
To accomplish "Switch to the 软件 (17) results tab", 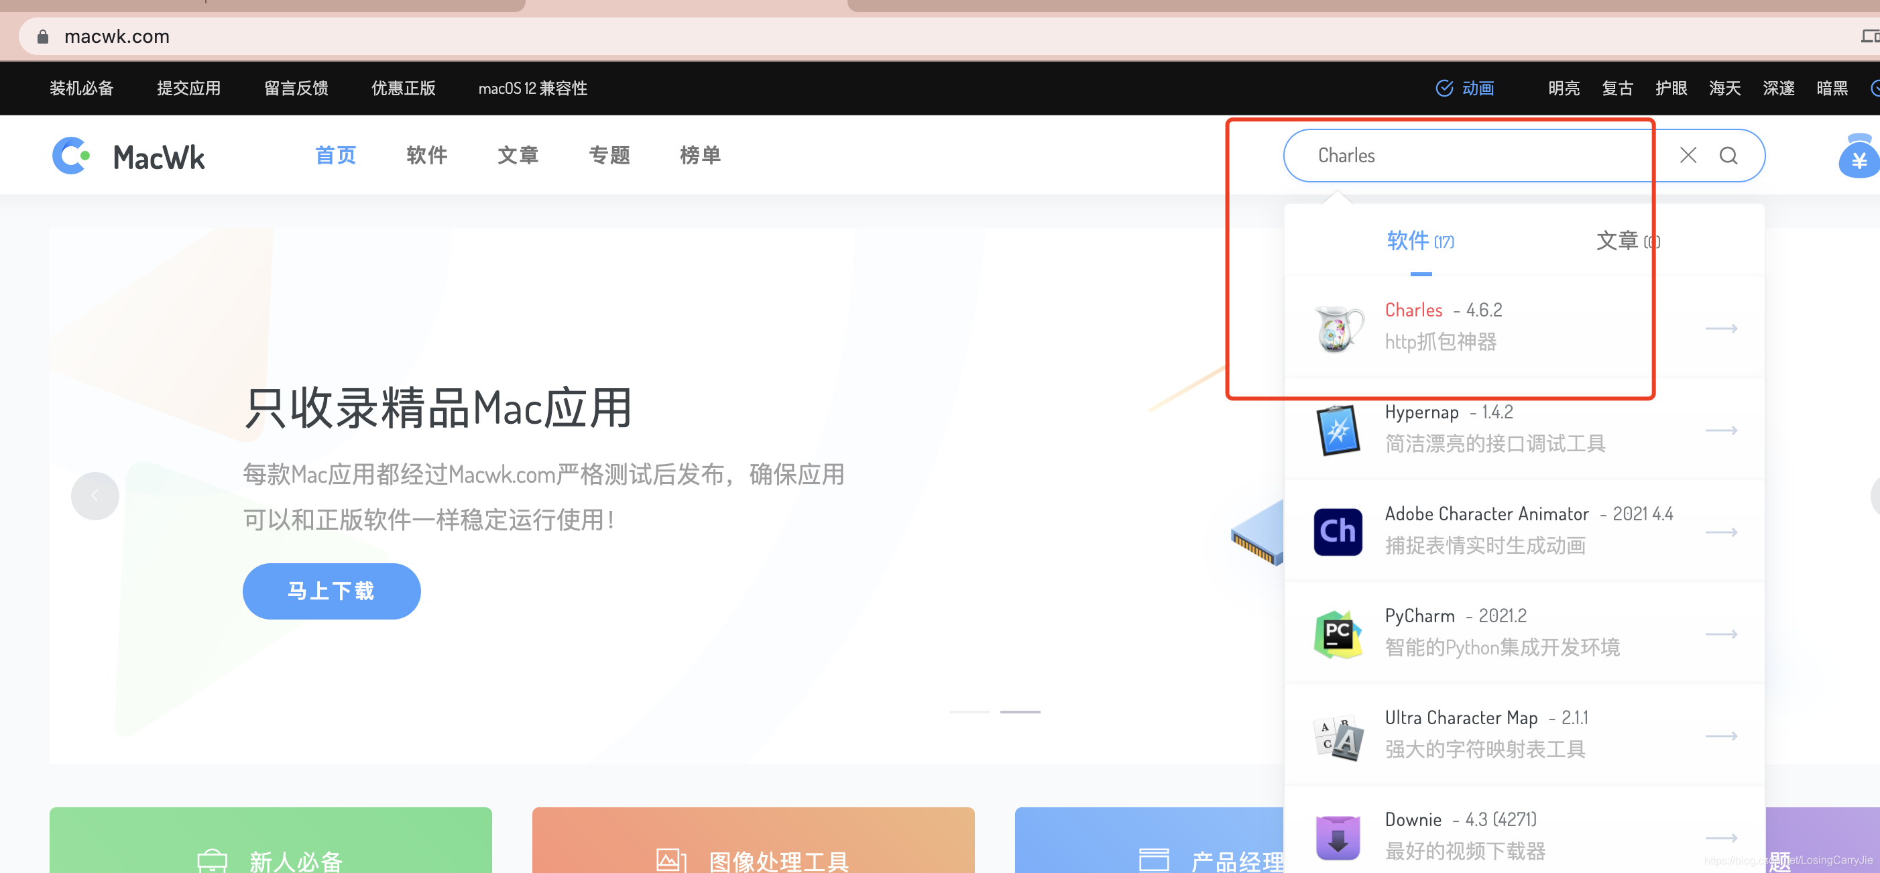I will point(1420,240).
